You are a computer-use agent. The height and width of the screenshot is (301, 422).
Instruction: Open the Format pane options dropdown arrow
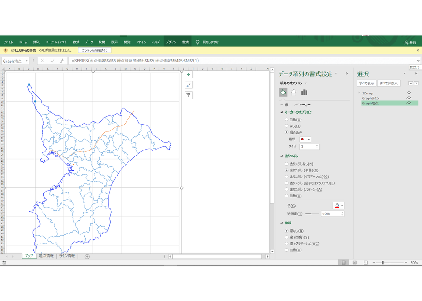336,73
